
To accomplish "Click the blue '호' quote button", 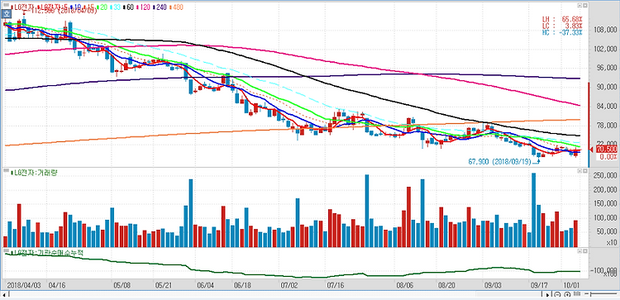I will (7, 13).
